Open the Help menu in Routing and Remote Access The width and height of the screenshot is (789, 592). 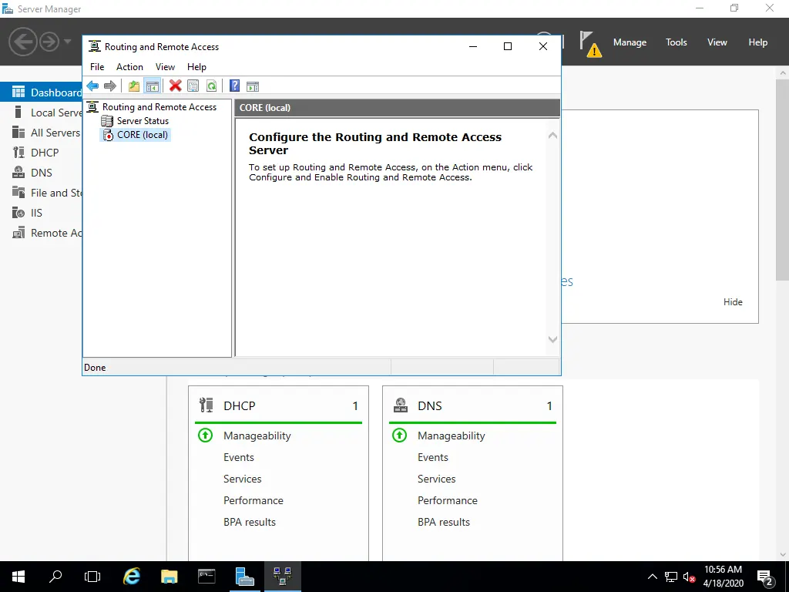tap(196, 67)
